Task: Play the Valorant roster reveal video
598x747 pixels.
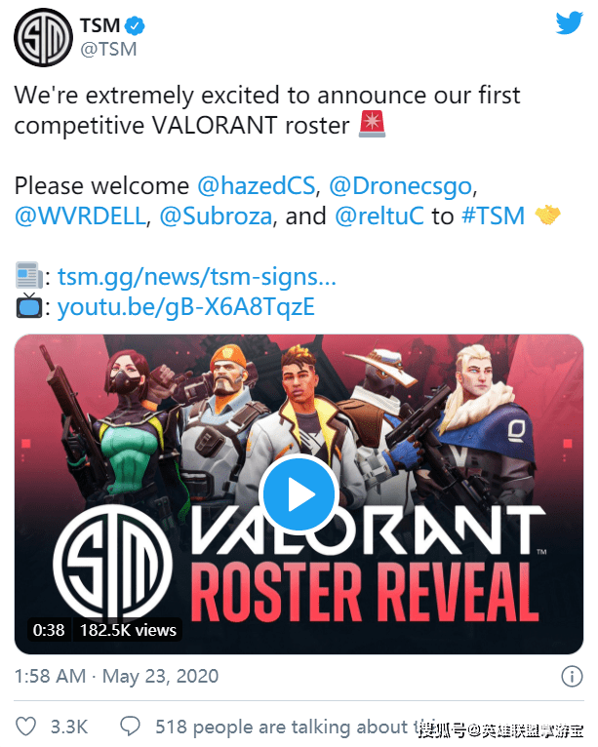Action: point(299,494)
